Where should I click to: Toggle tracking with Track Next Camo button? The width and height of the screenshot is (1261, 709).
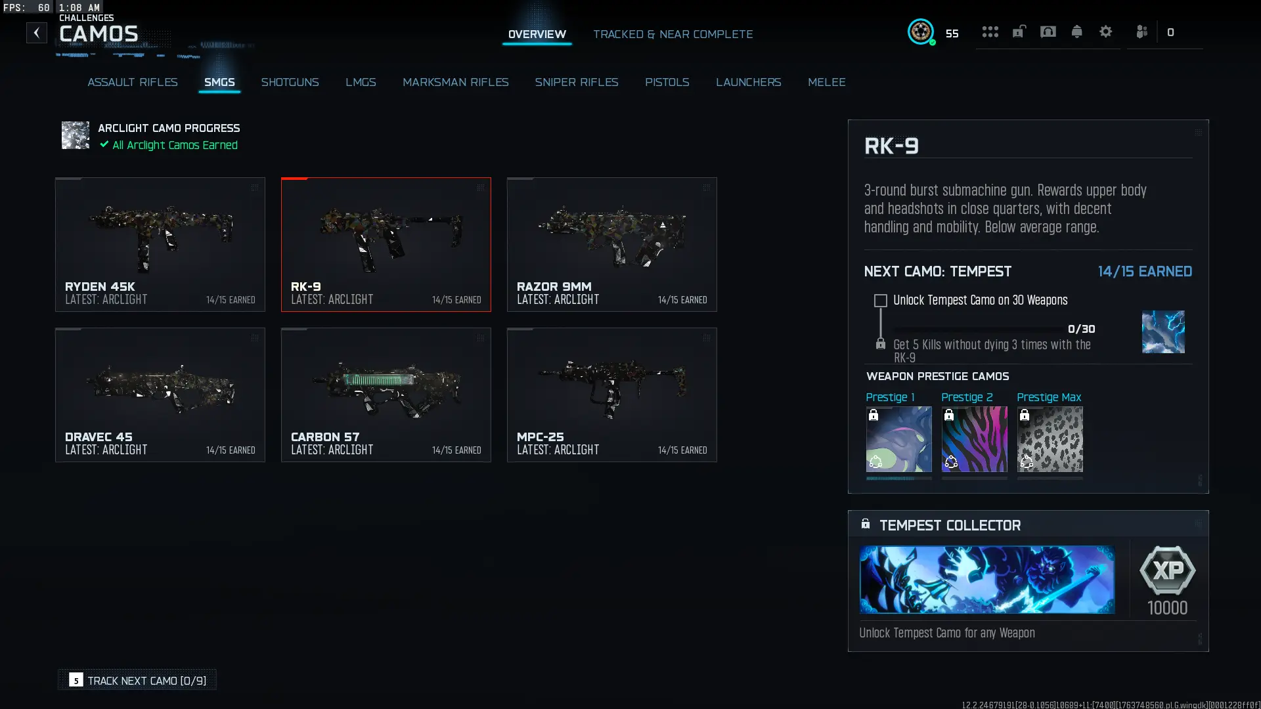tap(137, 680)
